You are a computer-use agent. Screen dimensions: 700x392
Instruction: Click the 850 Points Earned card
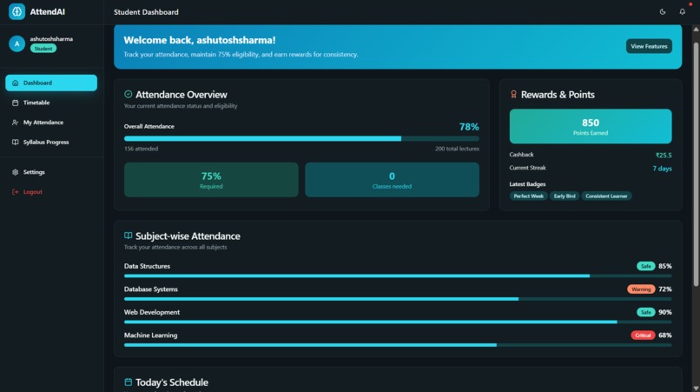tap(591, 126)
